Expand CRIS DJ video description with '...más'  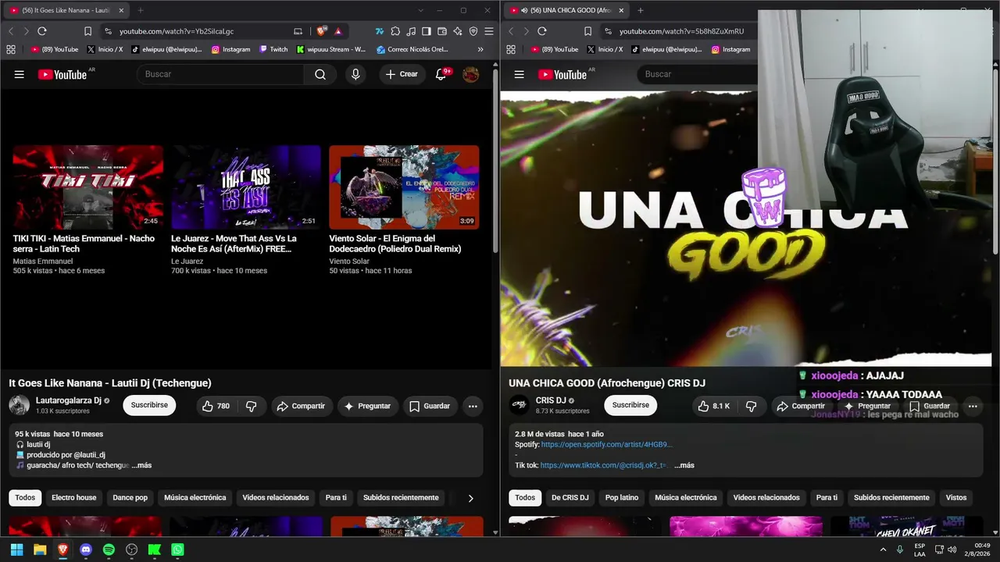pos(684,465)
